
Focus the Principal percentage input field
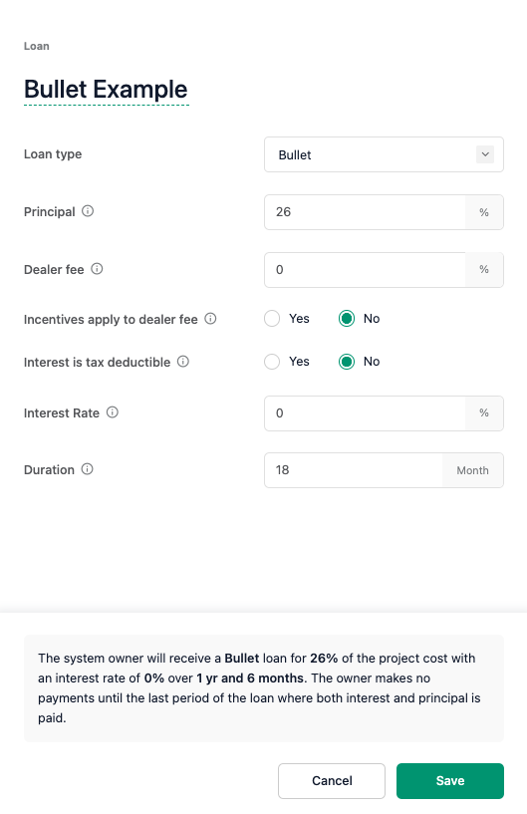[x=365, y=212]
